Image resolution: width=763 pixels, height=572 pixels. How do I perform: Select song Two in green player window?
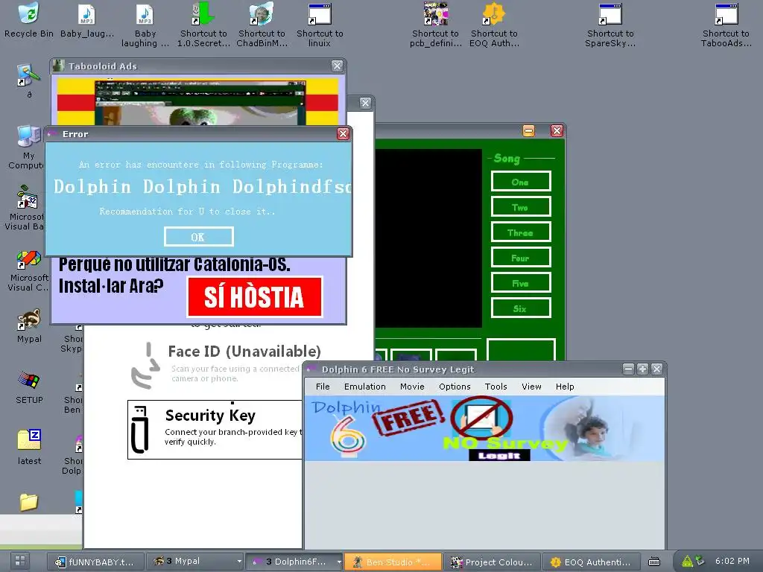tap(521, 207)
